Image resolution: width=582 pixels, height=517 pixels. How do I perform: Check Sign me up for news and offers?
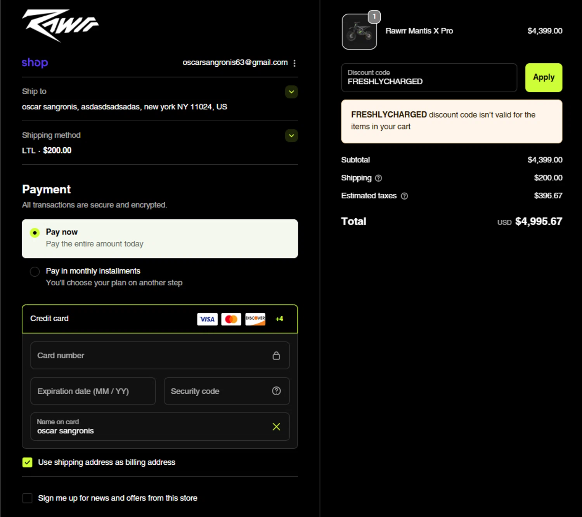click(28, 498)
